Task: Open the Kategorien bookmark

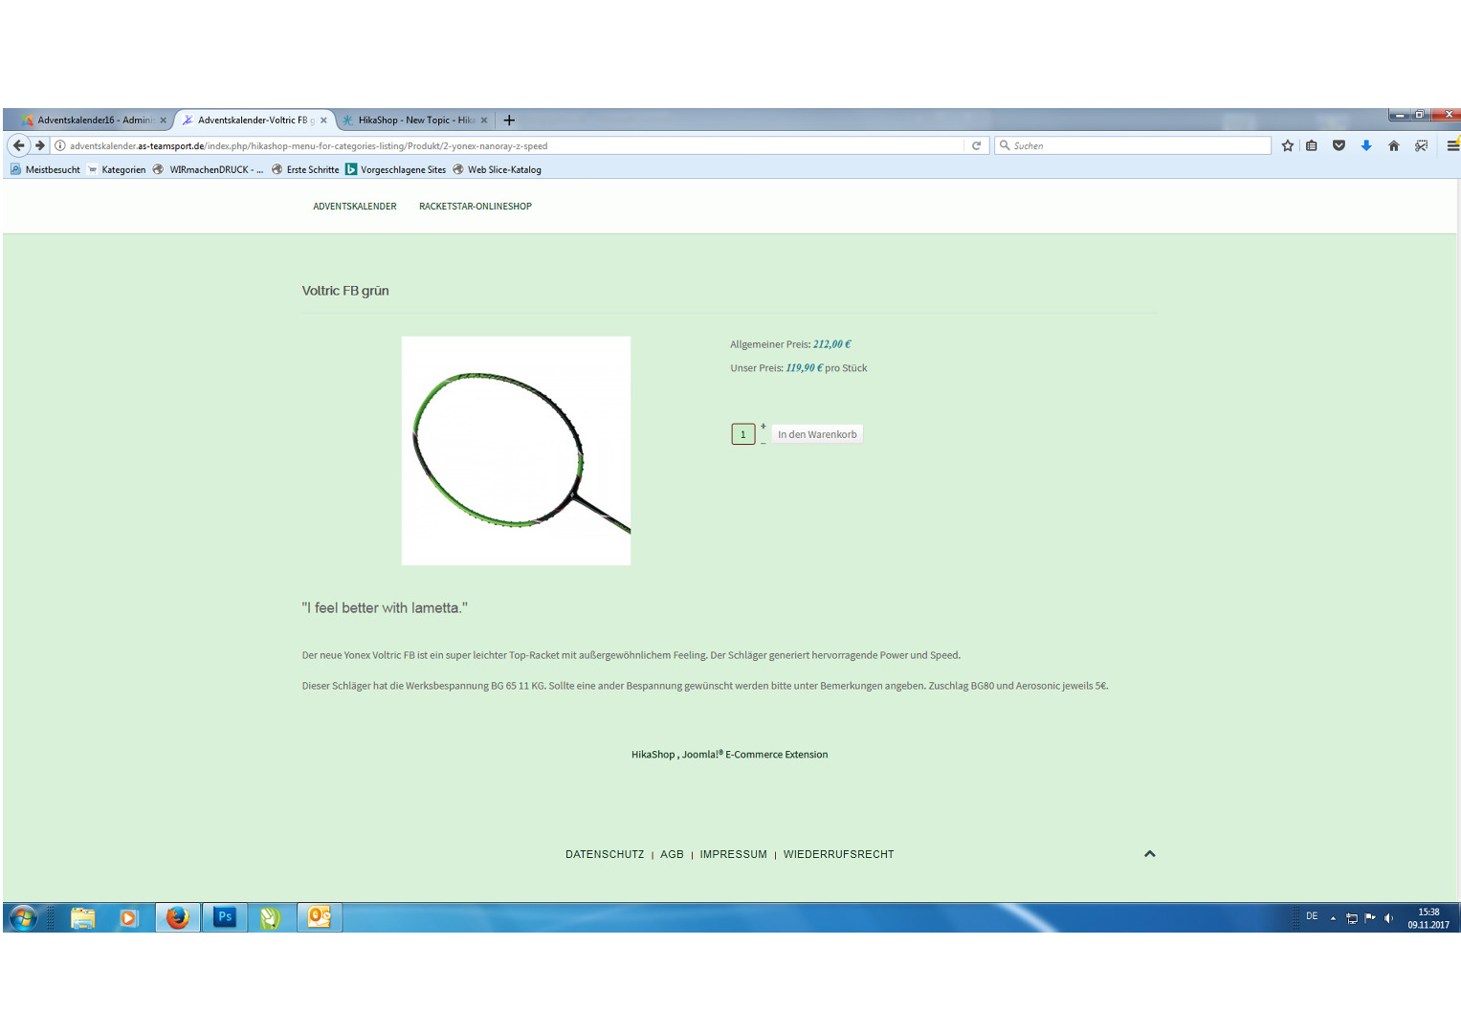Action: [116, 169]
